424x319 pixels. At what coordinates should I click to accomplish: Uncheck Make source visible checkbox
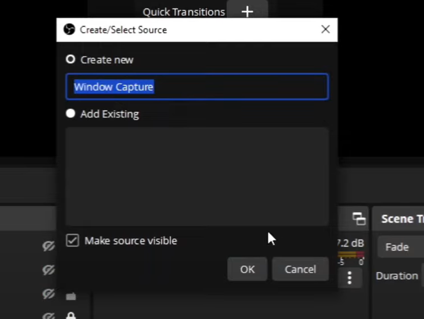click(x=72, y=241)
